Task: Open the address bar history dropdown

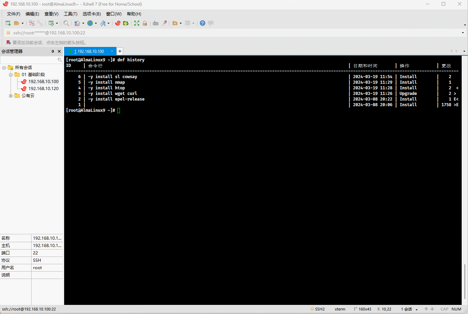Action: 463,33
